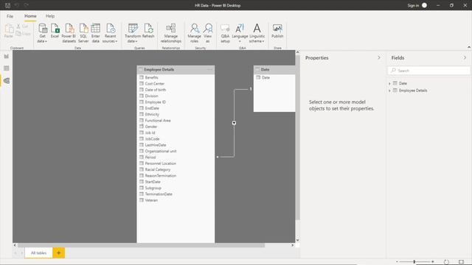Select the All tables layout tab
472x265 pixels.
(x=39, y=253)
